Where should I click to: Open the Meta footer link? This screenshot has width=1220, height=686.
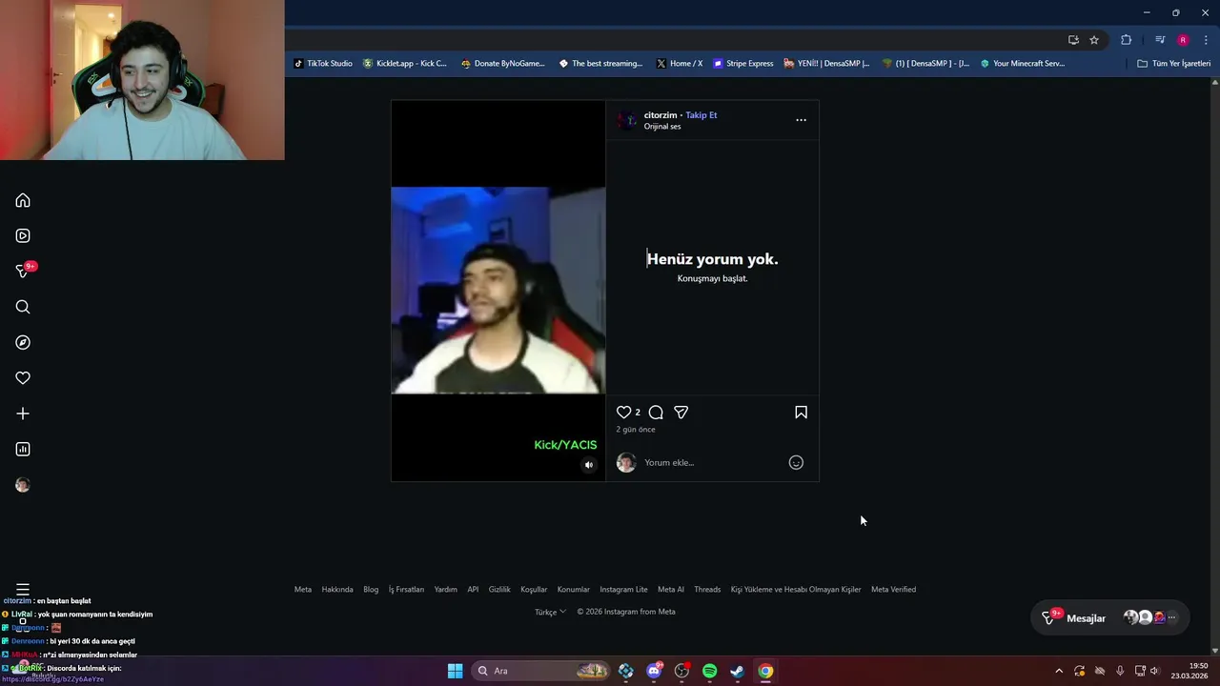[302, 589]
